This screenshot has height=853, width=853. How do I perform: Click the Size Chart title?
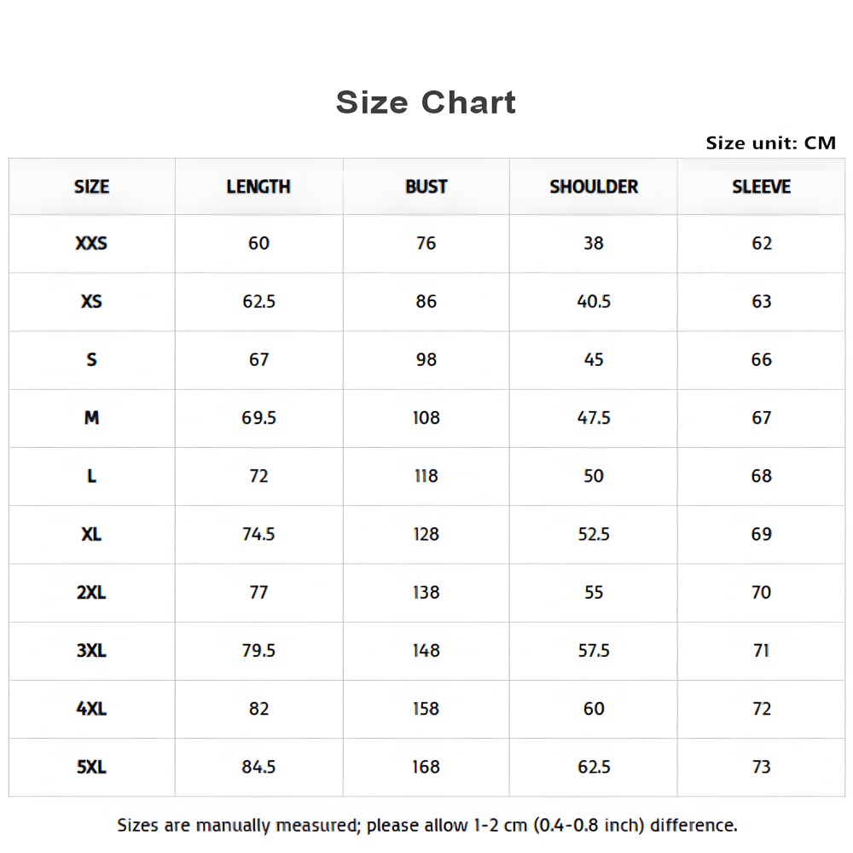click(x=426, y=102)
